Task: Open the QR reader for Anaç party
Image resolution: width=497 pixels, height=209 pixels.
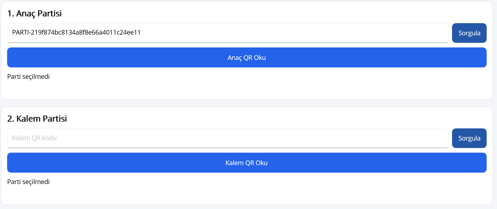Action: [x=247, y=57]
